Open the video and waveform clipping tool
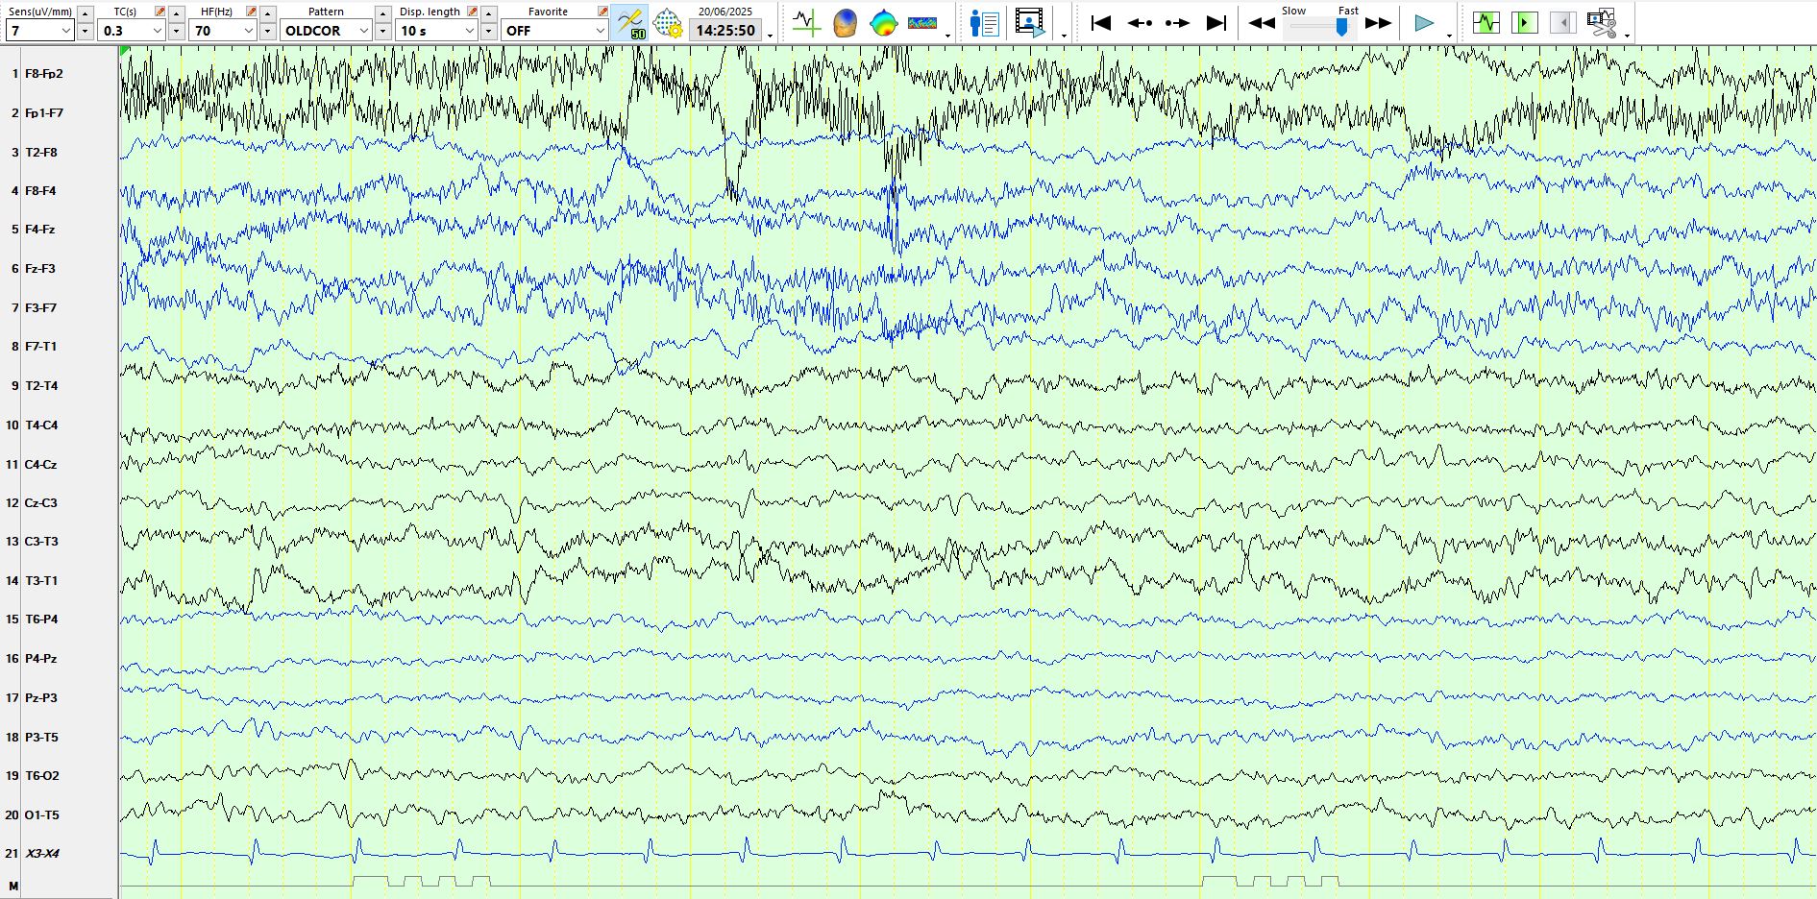Screen dimensions: 1817x899 pos(1602,22)
